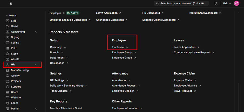
Task: Open Expense Claims Dashboard shortcut
Action: click(x=159, y=20)
